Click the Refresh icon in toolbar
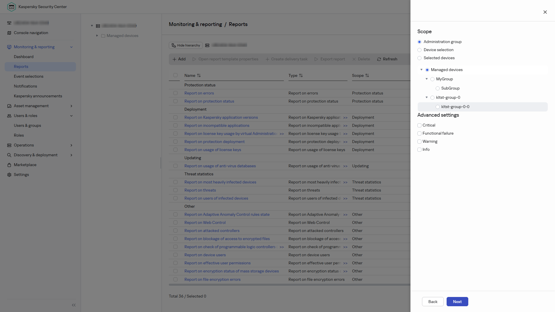This screenshot has height=312, width=555. [x=379, y=59]
